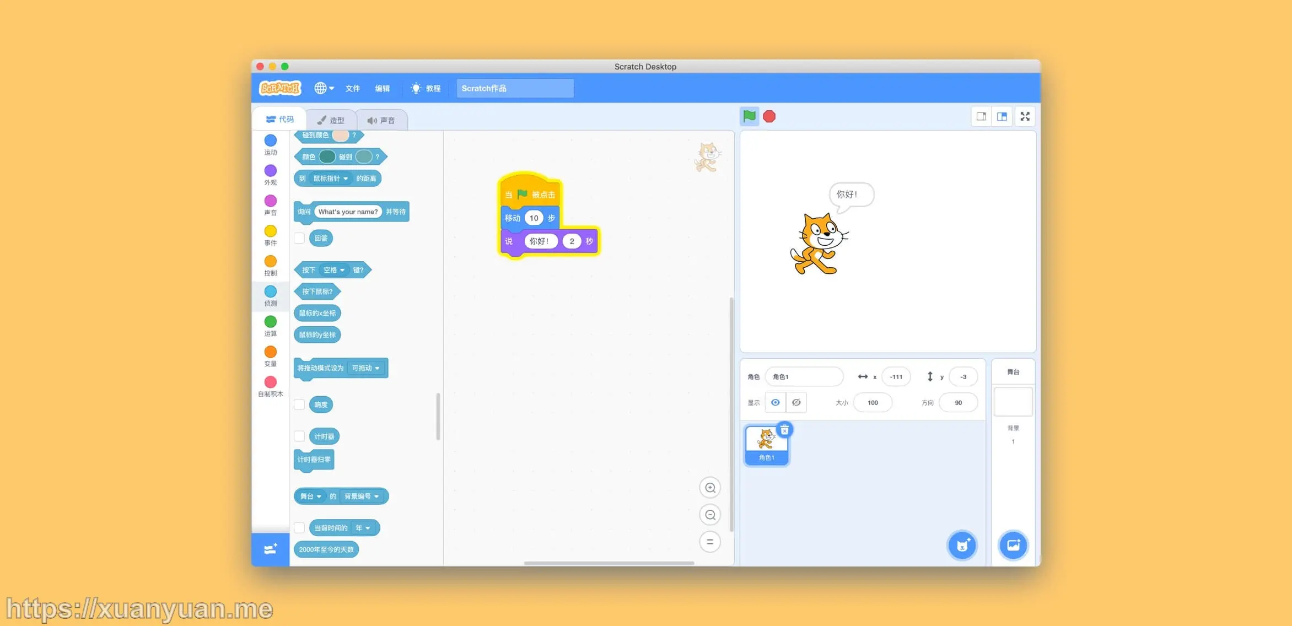Pick the color in 碰到颜色 block
1292x626 pixels.
340,135
